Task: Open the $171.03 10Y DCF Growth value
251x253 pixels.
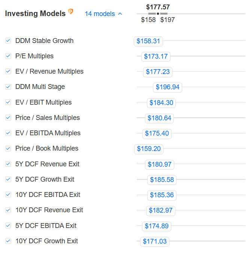Action: pos(154,241)
